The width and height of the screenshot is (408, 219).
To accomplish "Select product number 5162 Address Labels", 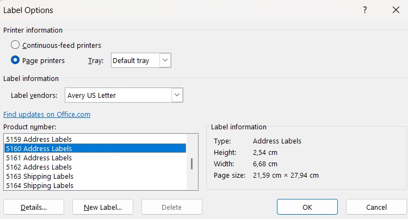I will pos(39,167).
